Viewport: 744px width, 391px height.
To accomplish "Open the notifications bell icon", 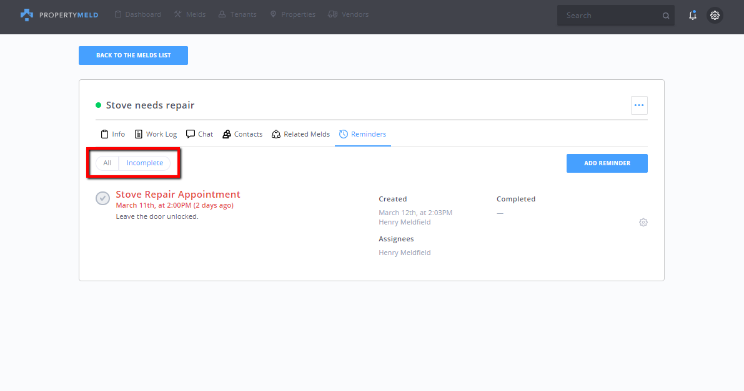I will (692, 16).
